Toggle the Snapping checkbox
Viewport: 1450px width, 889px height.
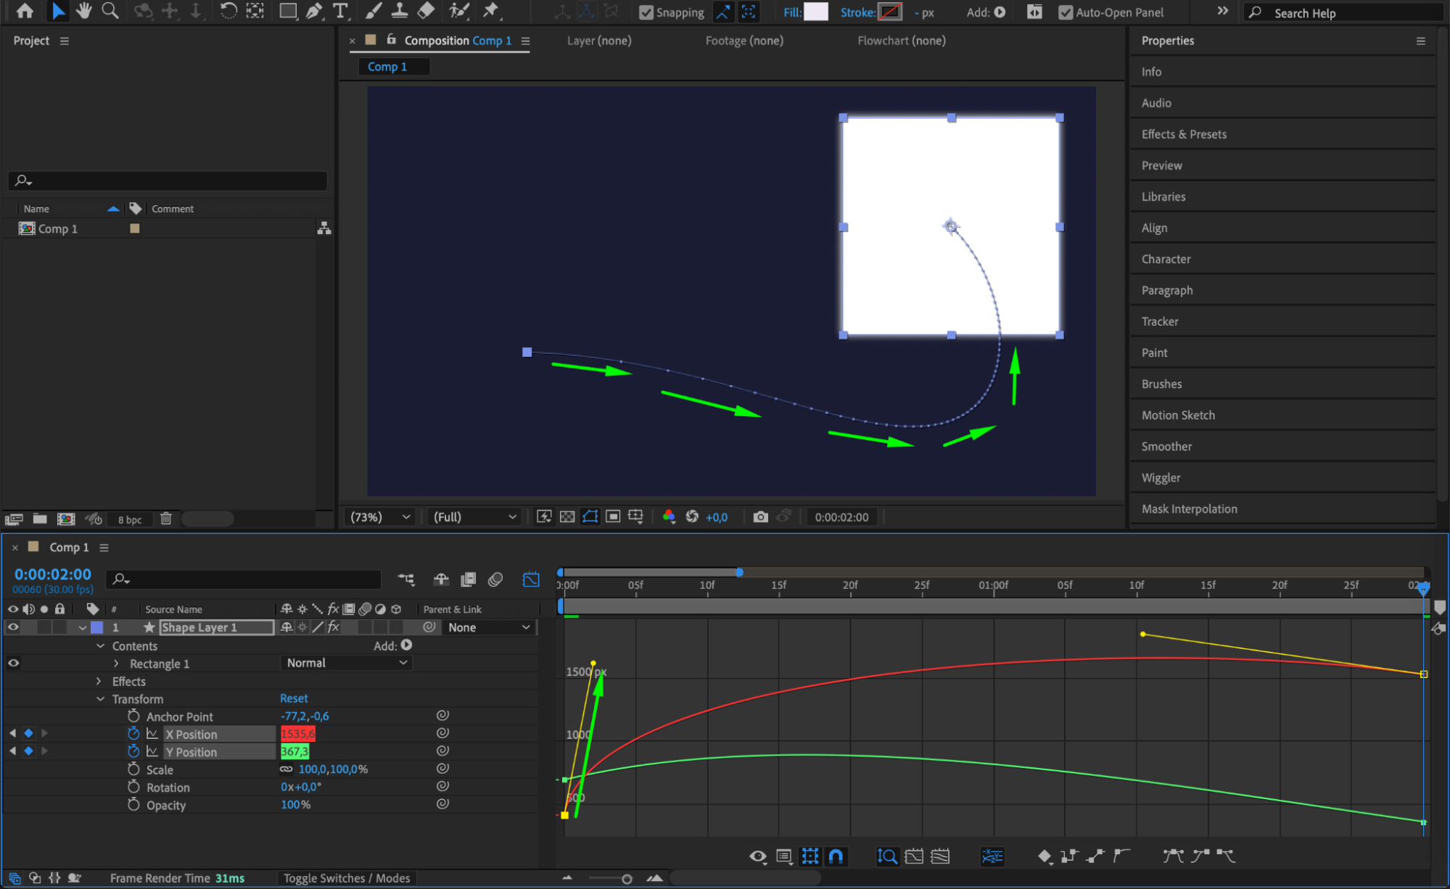click(x=646, y=12)
